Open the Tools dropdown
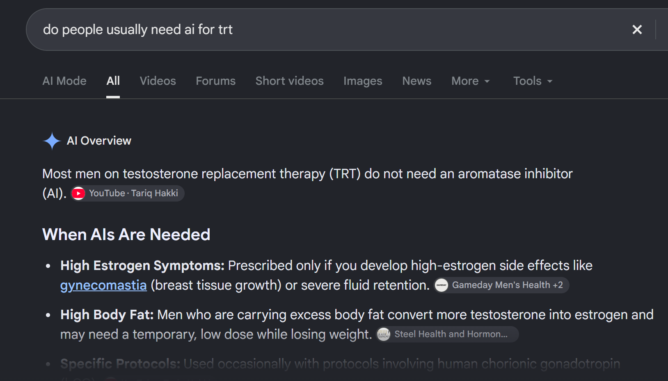This screenshot has height=381, width=668. [x=533, y=81]
